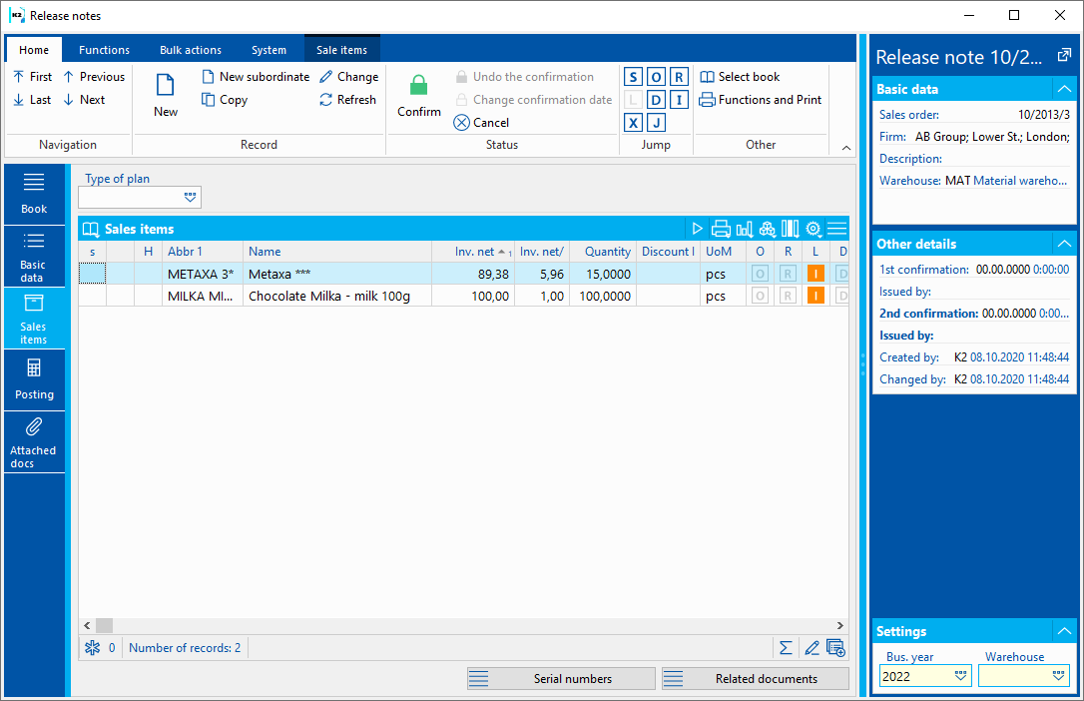Toggle the orange I flag on Metaxa row
This screenshot has width=1084, height=701.
pos(815,274)
